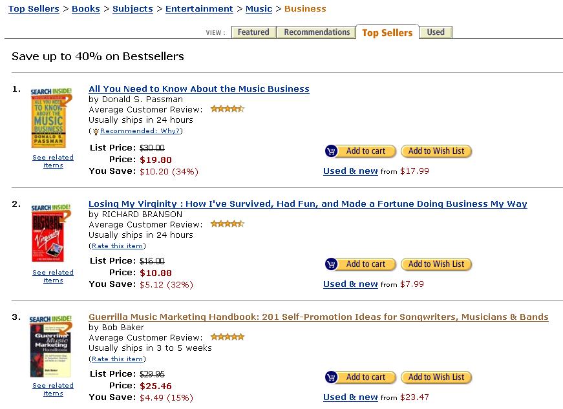Add Guerrilla Music Marketing Handbook to cart
Image resolution: width=563 pixels, height=409 pixels.
[x=358, y=377]
